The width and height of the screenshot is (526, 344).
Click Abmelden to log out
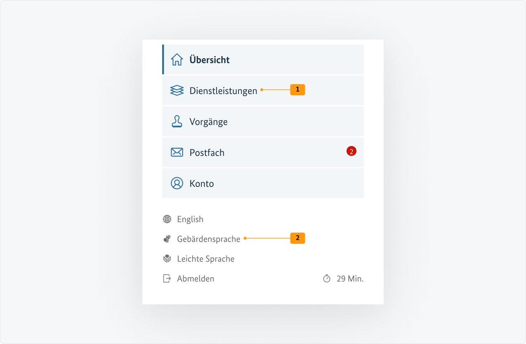click(196, 278)
